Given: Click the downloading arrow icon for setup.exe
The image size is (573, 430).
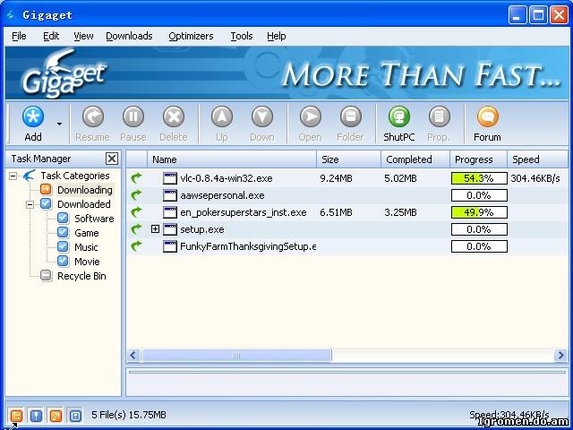Looking at the screenshot, I should click(x=136, y=229).
